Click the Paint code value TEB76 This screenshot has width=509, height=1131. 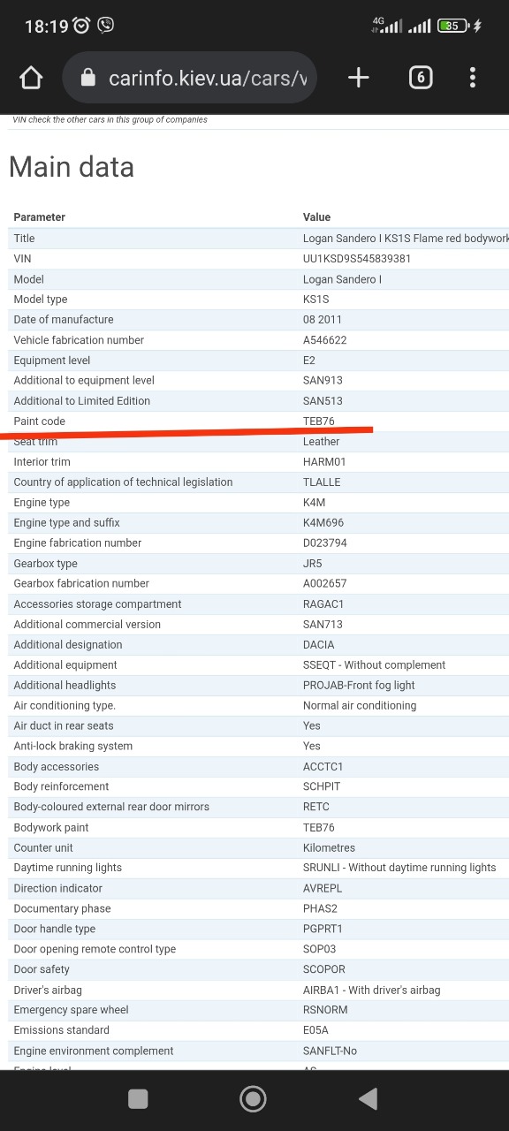319,421
